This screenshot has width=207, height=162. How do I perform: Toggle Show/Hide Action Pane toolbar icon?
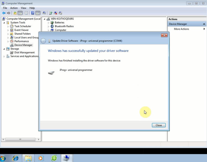pyautogui.click(x=38, y=13)
